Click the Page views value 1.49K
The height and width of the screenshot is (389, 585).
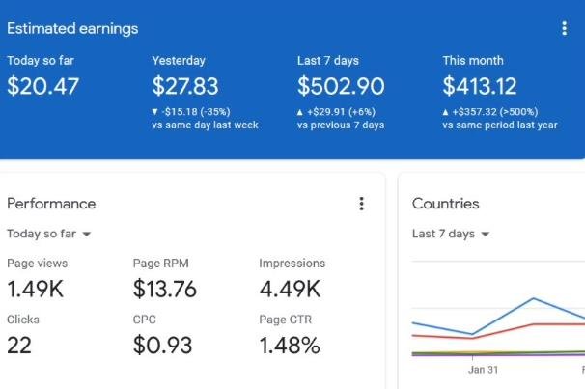coord(36,289)
